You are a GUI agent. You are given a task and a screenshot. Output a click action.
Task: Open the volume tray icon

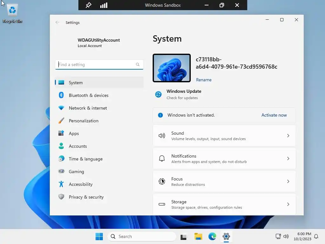[286, 236]
